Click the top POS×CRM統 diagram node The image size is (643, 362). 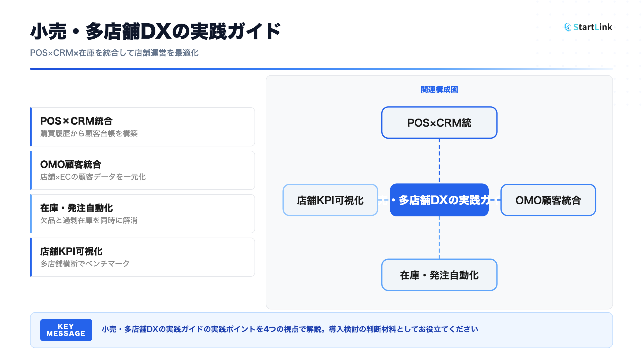(x=439, y=123)
